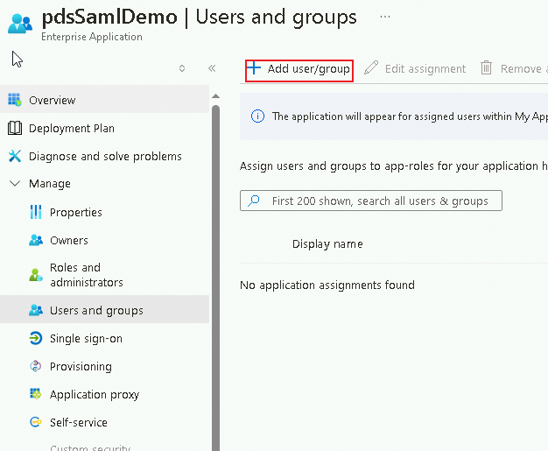
Task: Click the Diagnose wrench icon
Action: 15,156
